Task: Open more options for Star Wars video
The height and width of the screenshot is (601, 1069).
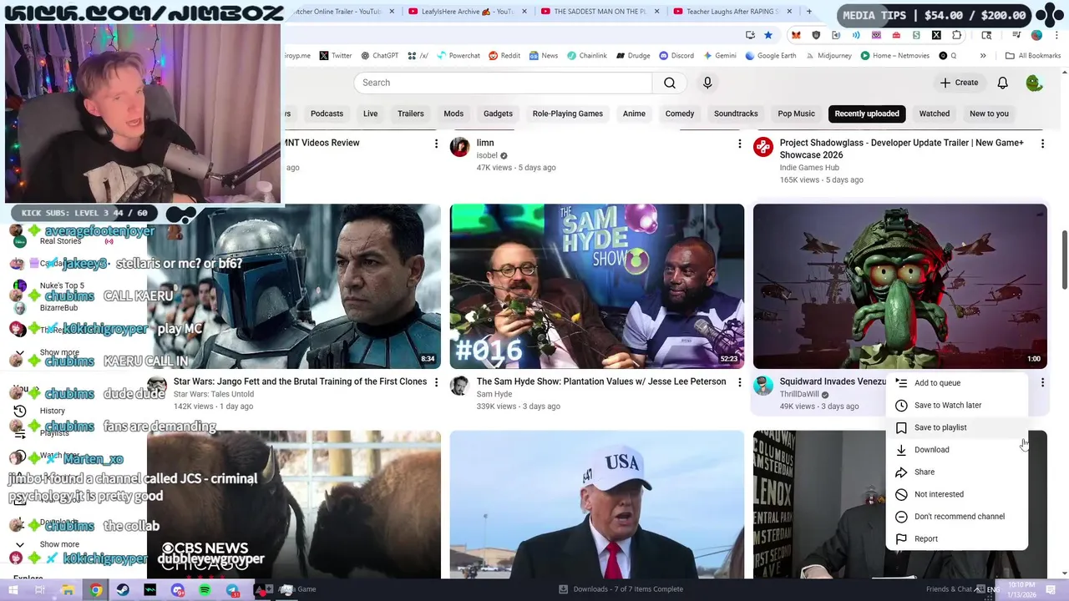Action: (x=436, y=382)
